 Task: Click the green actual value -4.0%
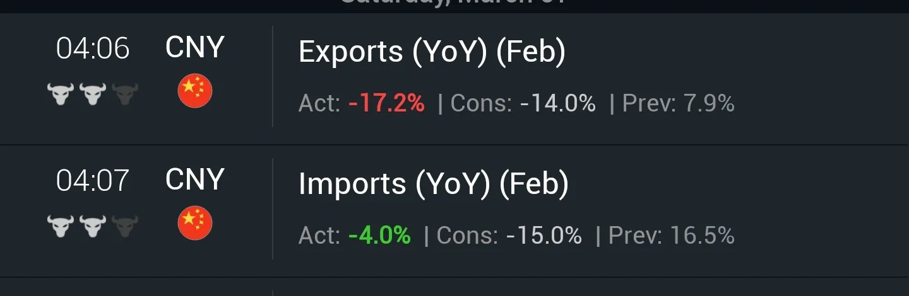(379, 236)
